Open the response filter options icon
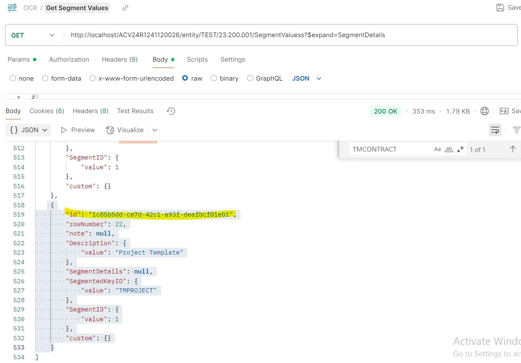The image size is (521, 363). coord(516,130)
